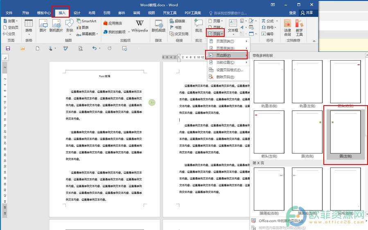Expand the header (页眉) dropdown
This screenshot has width=368, height=230.
click(216, 20)
